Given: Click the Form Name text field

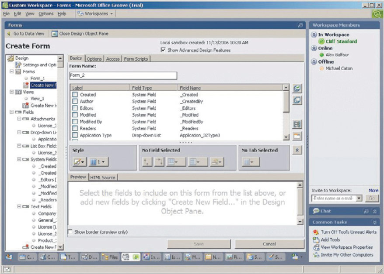Looking at the screenshot, I should click(x=123, y=75).
